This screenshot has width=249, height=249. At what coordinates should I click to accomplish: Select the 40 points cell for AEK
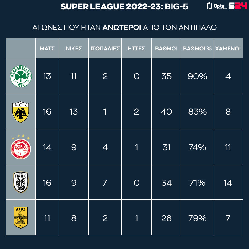coord(166,111)
